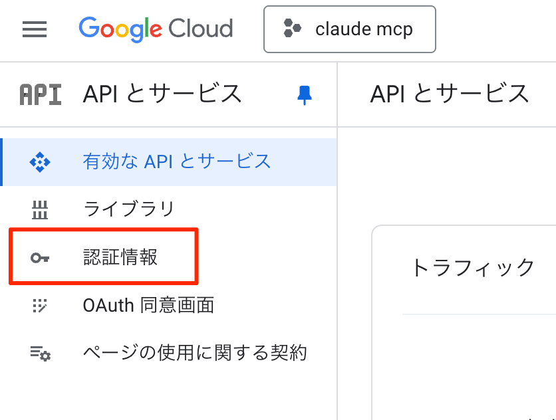Viewport: 556px width, 420px height.
Task: Open ページの使用に関する契約 link
Action: (x=195, y=353)
